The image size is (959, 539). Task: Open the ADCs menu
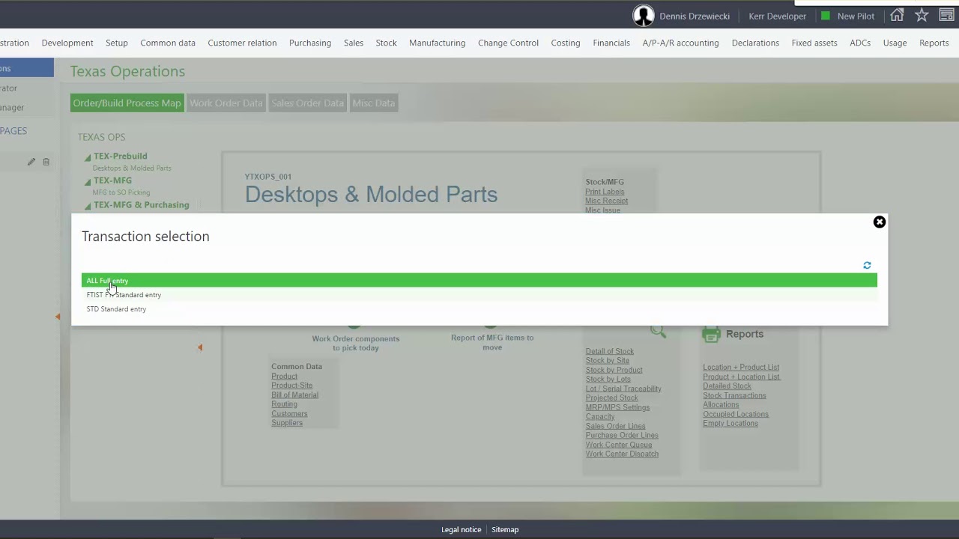[x=860, y=43]
